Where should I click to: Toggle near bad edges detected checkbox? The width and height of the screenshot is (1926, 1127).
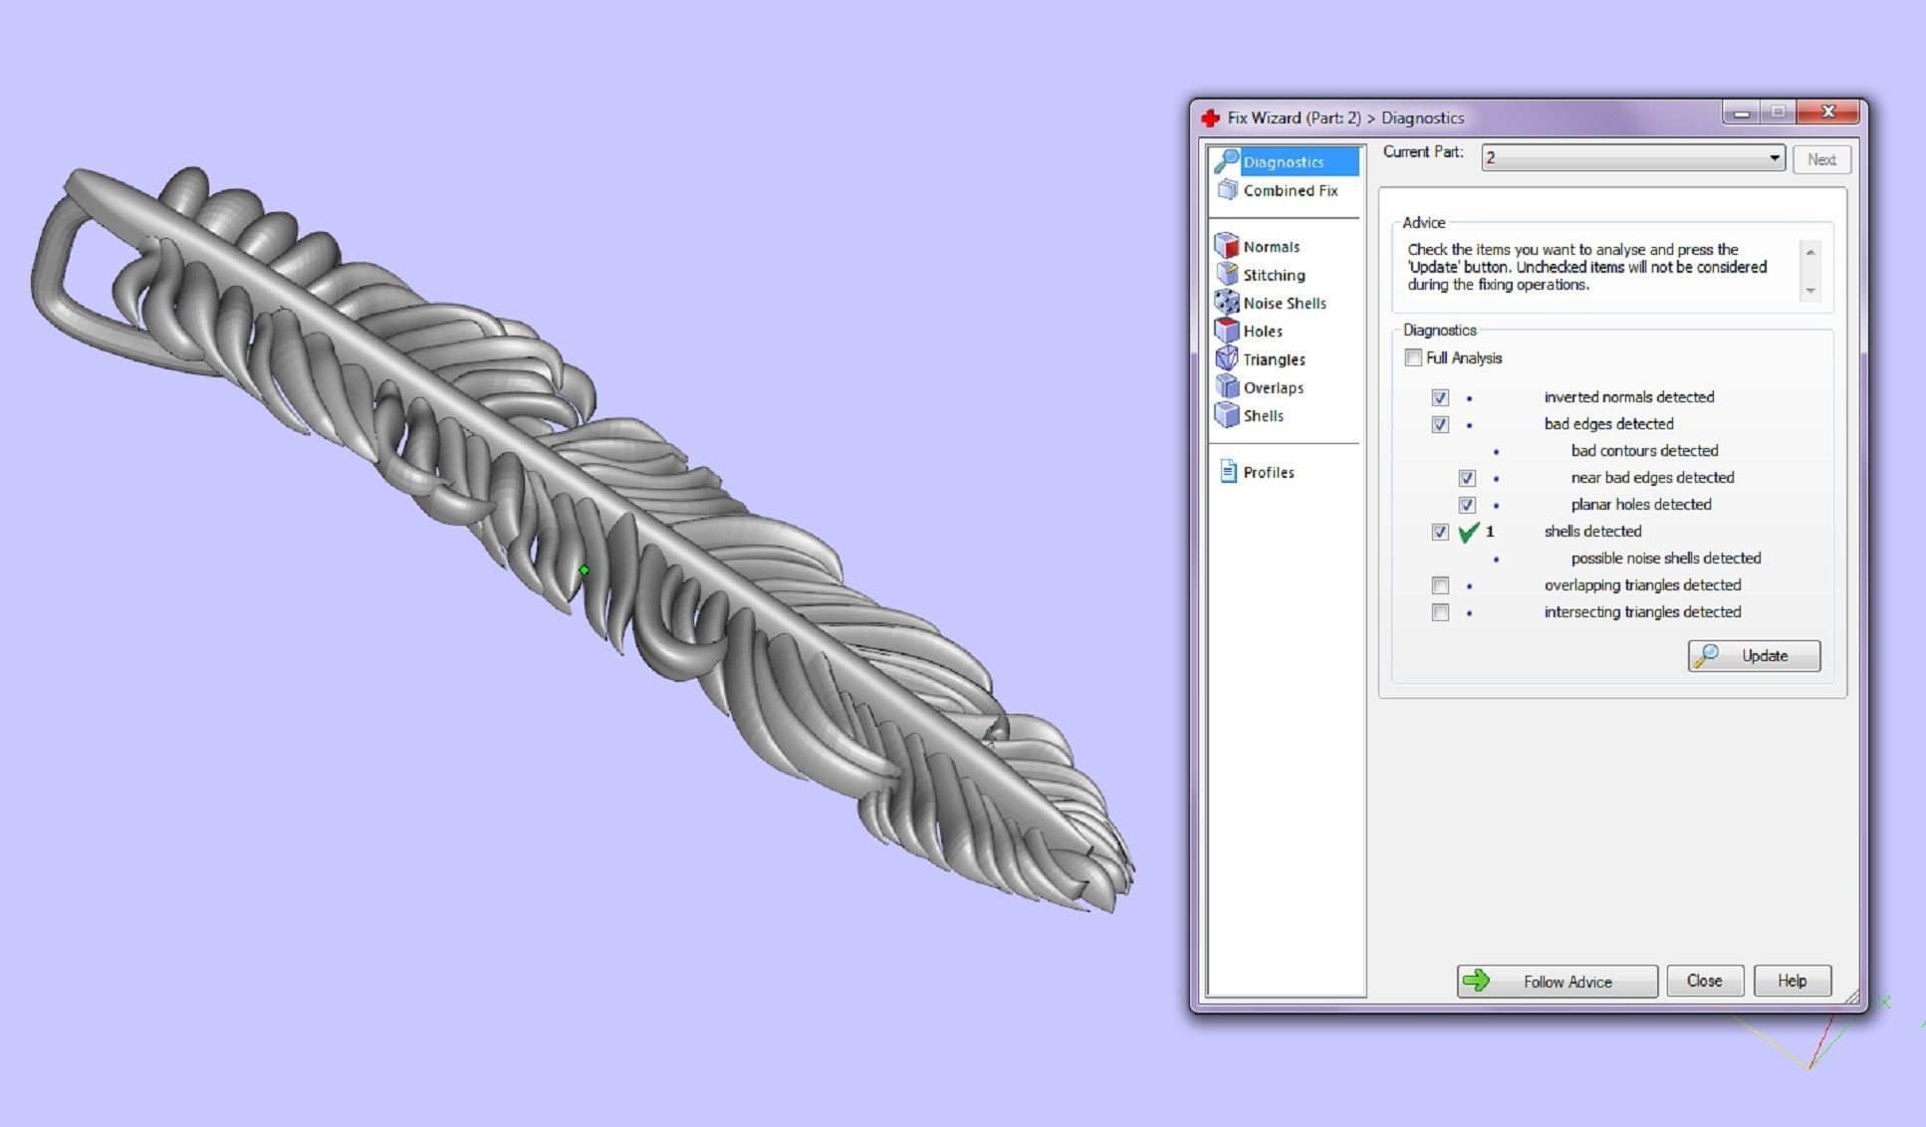pos(1467,478)
